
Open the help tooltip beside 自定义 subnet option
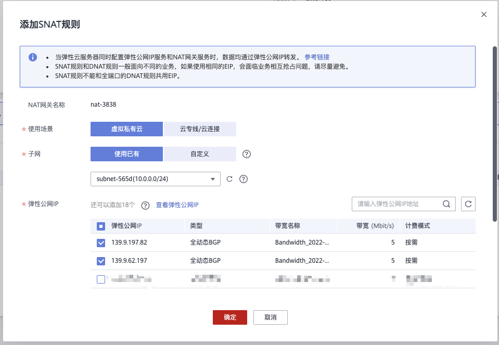coord(247,154)
